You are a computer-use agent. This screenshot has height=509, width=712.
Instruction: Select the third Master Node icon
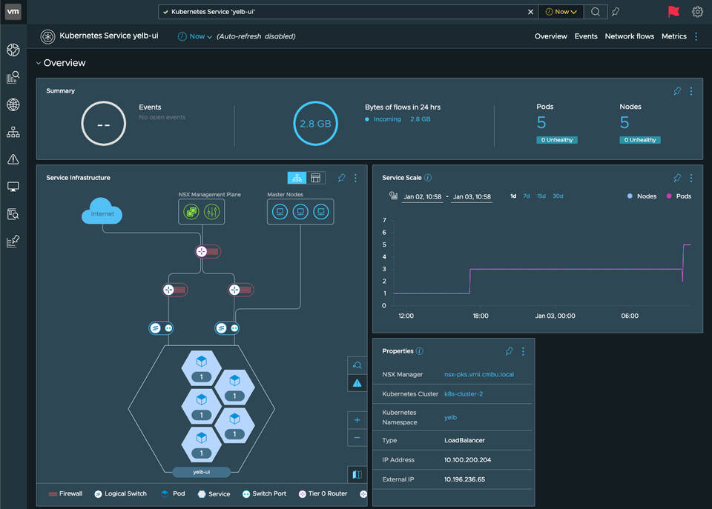coord(321,212)
